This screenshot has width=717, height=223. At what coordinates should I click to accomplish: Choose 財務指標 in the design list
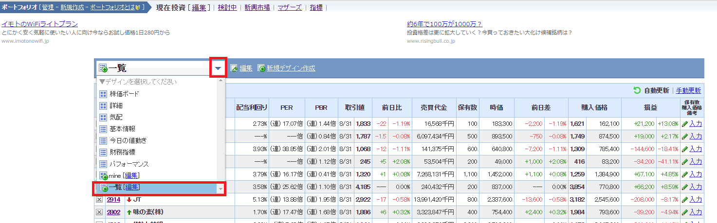pyautogui.click(x=122, y=153)
